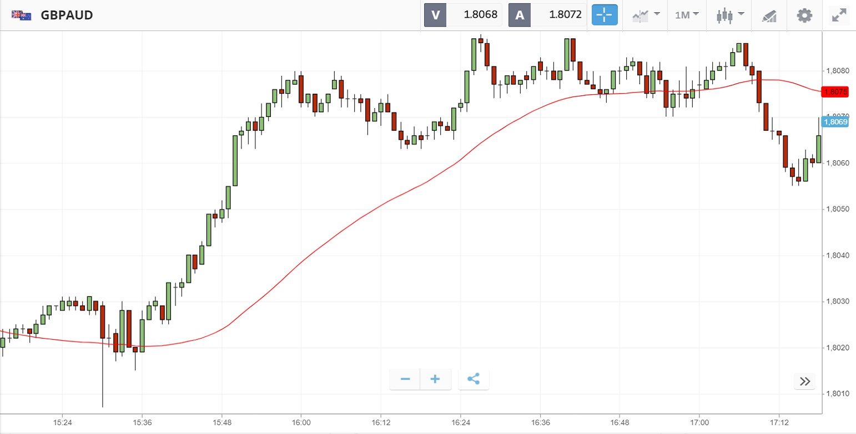Click the GBPAUD symbol name

pos(67,15)
